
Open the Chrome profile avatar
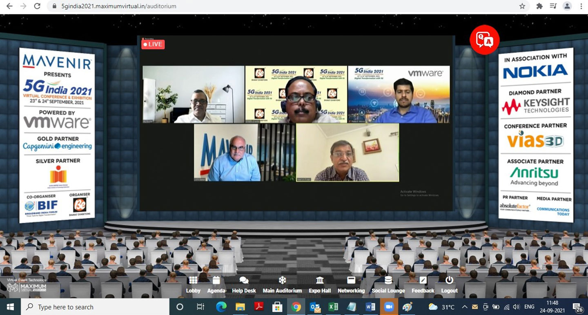pos(567,6)
